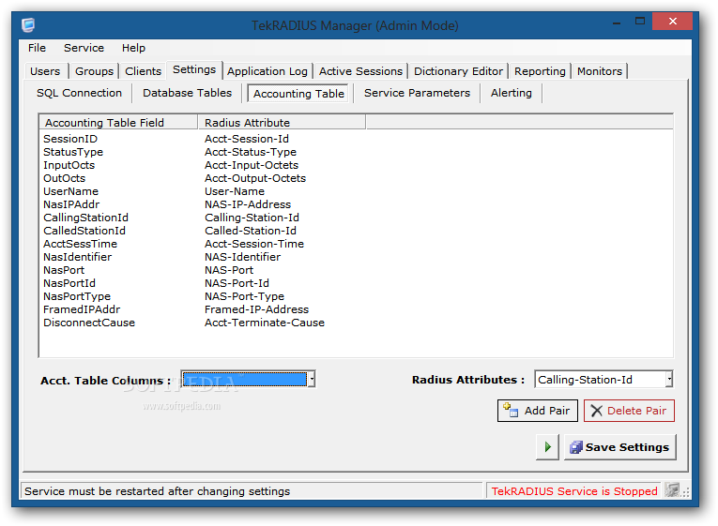Open the SQL Connection sub-tab
The width and height of the screenshot is (718, 526).
(79, 93)
